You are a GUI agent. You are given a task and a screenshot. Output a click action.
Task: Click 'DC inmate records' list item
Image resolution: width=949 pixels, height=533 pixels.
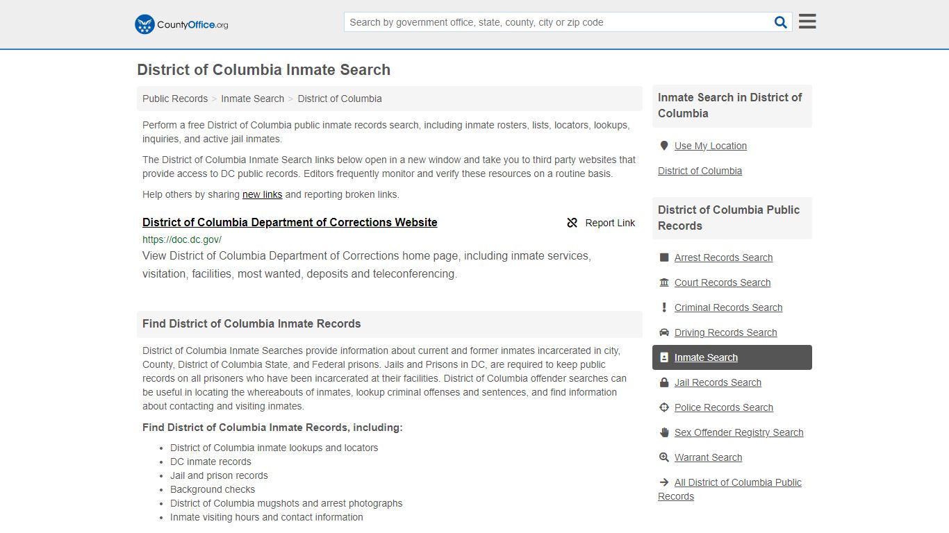pyautogui.click(x=211, y=462)
